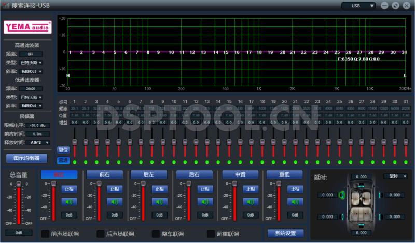Mute the 重低 channel speaker icon

(x=295, y=202)
